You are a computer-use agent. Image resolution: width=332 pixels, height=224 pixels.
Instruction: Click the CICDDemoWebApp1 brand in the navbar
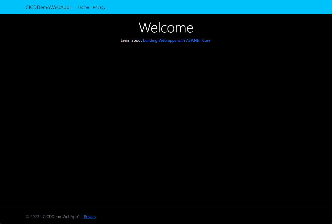49,7
